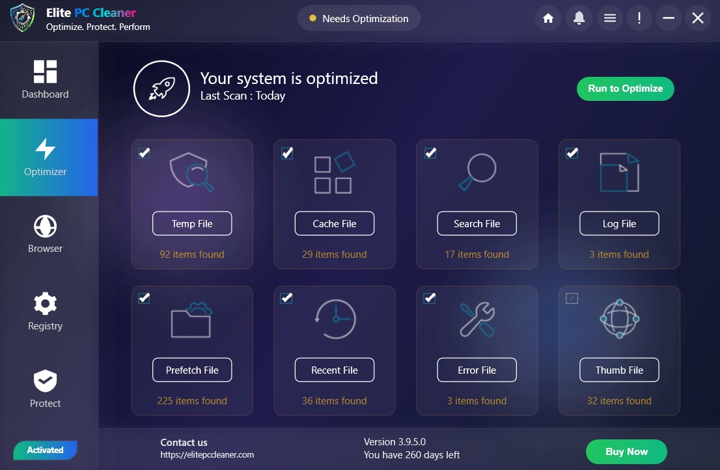
Task: Open the Thumb File button
Action: 619,370
